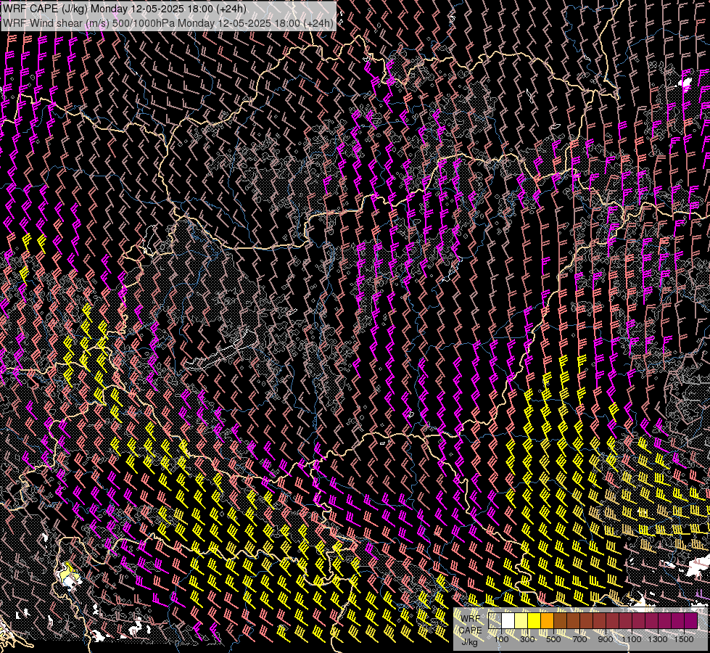Click the 500 legend value
The height and width of the screenshot is (653, 710).
point(553,639)
